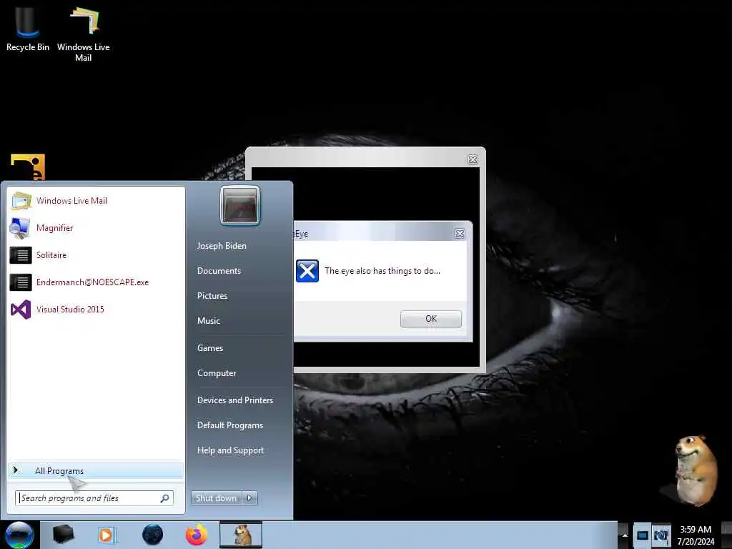This screenshot has height=549, width=732.
Task: Launch Windows Live Mail from Start menu
Action: (x=96, y=201)
